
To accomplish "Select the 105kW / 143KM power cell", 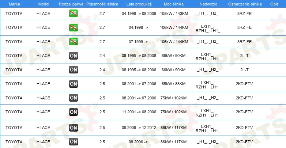I will tap(174, 14).
